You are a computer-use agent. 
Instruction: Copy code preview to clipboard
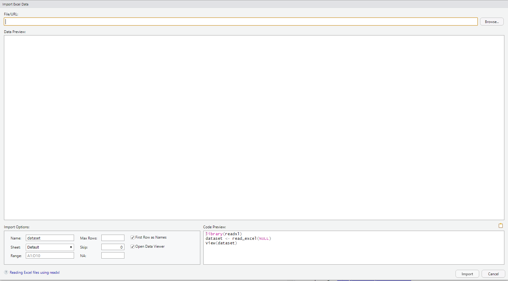(x=500, y=226)
